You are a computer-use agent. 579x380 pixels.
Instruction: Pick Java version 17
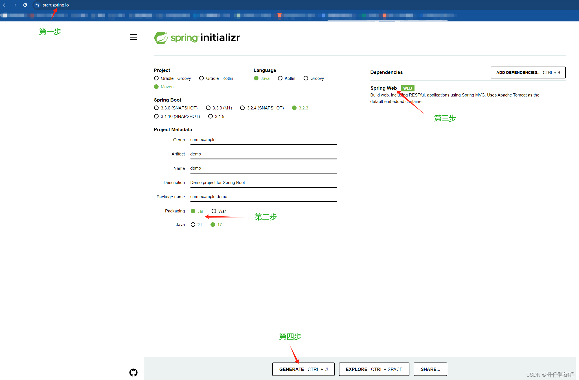[216, 225]
